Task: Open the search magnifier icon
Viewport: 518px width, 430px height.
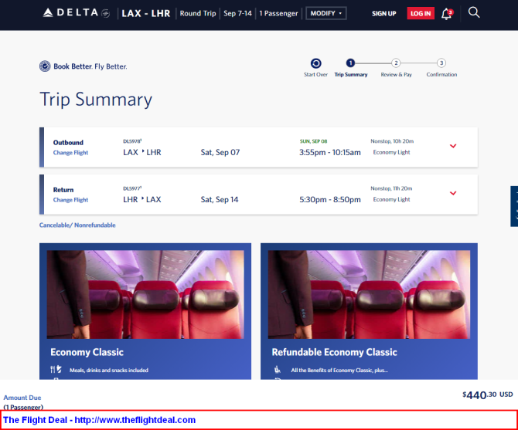Action: point(474,12)
